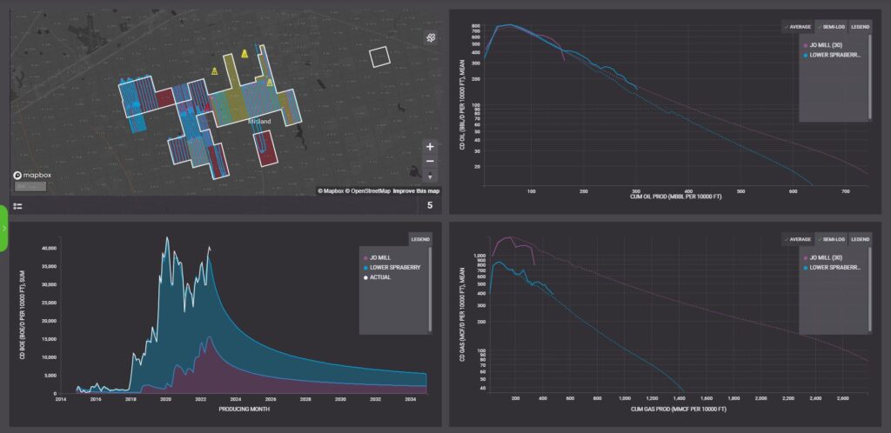Toggle SEMI-LOG on the gas chart
The width and height of the screenshot is (891, 433).
coord(829,239)
